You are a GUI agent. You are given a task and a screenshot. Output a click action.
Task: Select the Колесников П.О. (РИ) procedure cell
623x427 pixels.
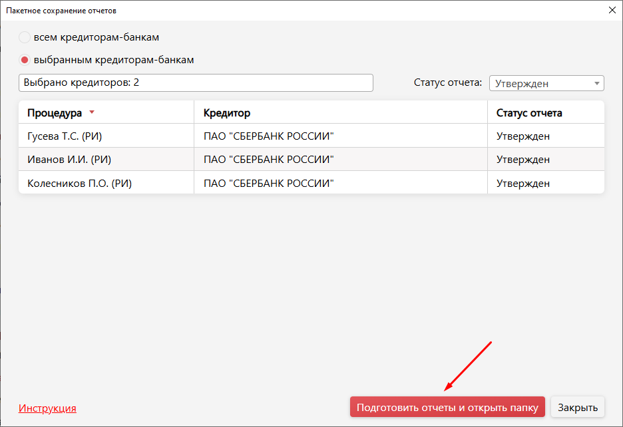(79, 183)
